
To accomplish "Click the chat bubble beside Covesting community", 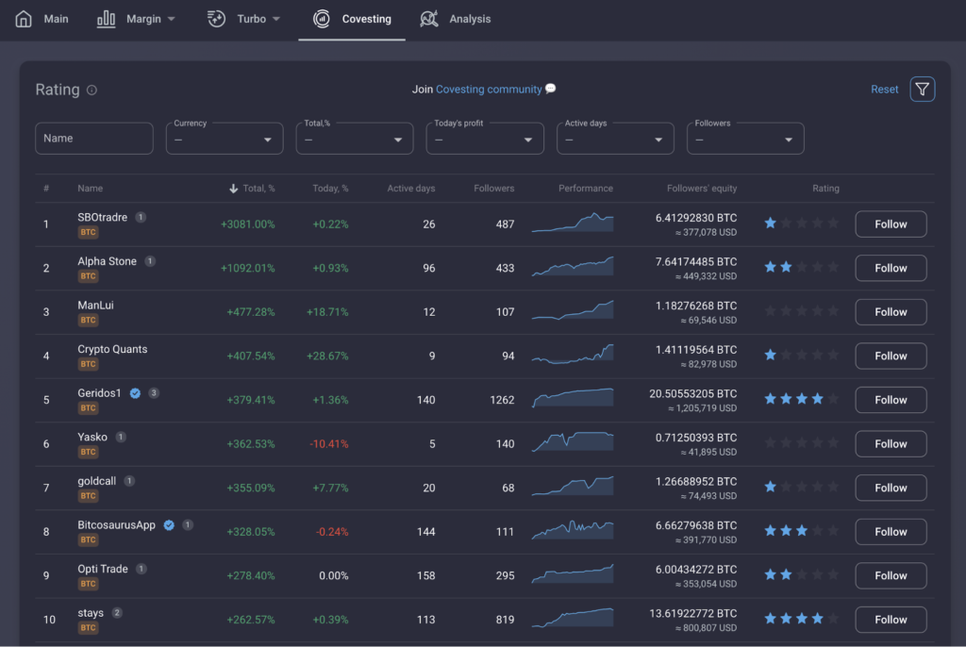I will 550,89.
